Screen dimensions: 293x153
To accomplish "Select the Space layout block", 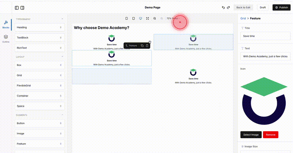I will [x=40, y=106].
